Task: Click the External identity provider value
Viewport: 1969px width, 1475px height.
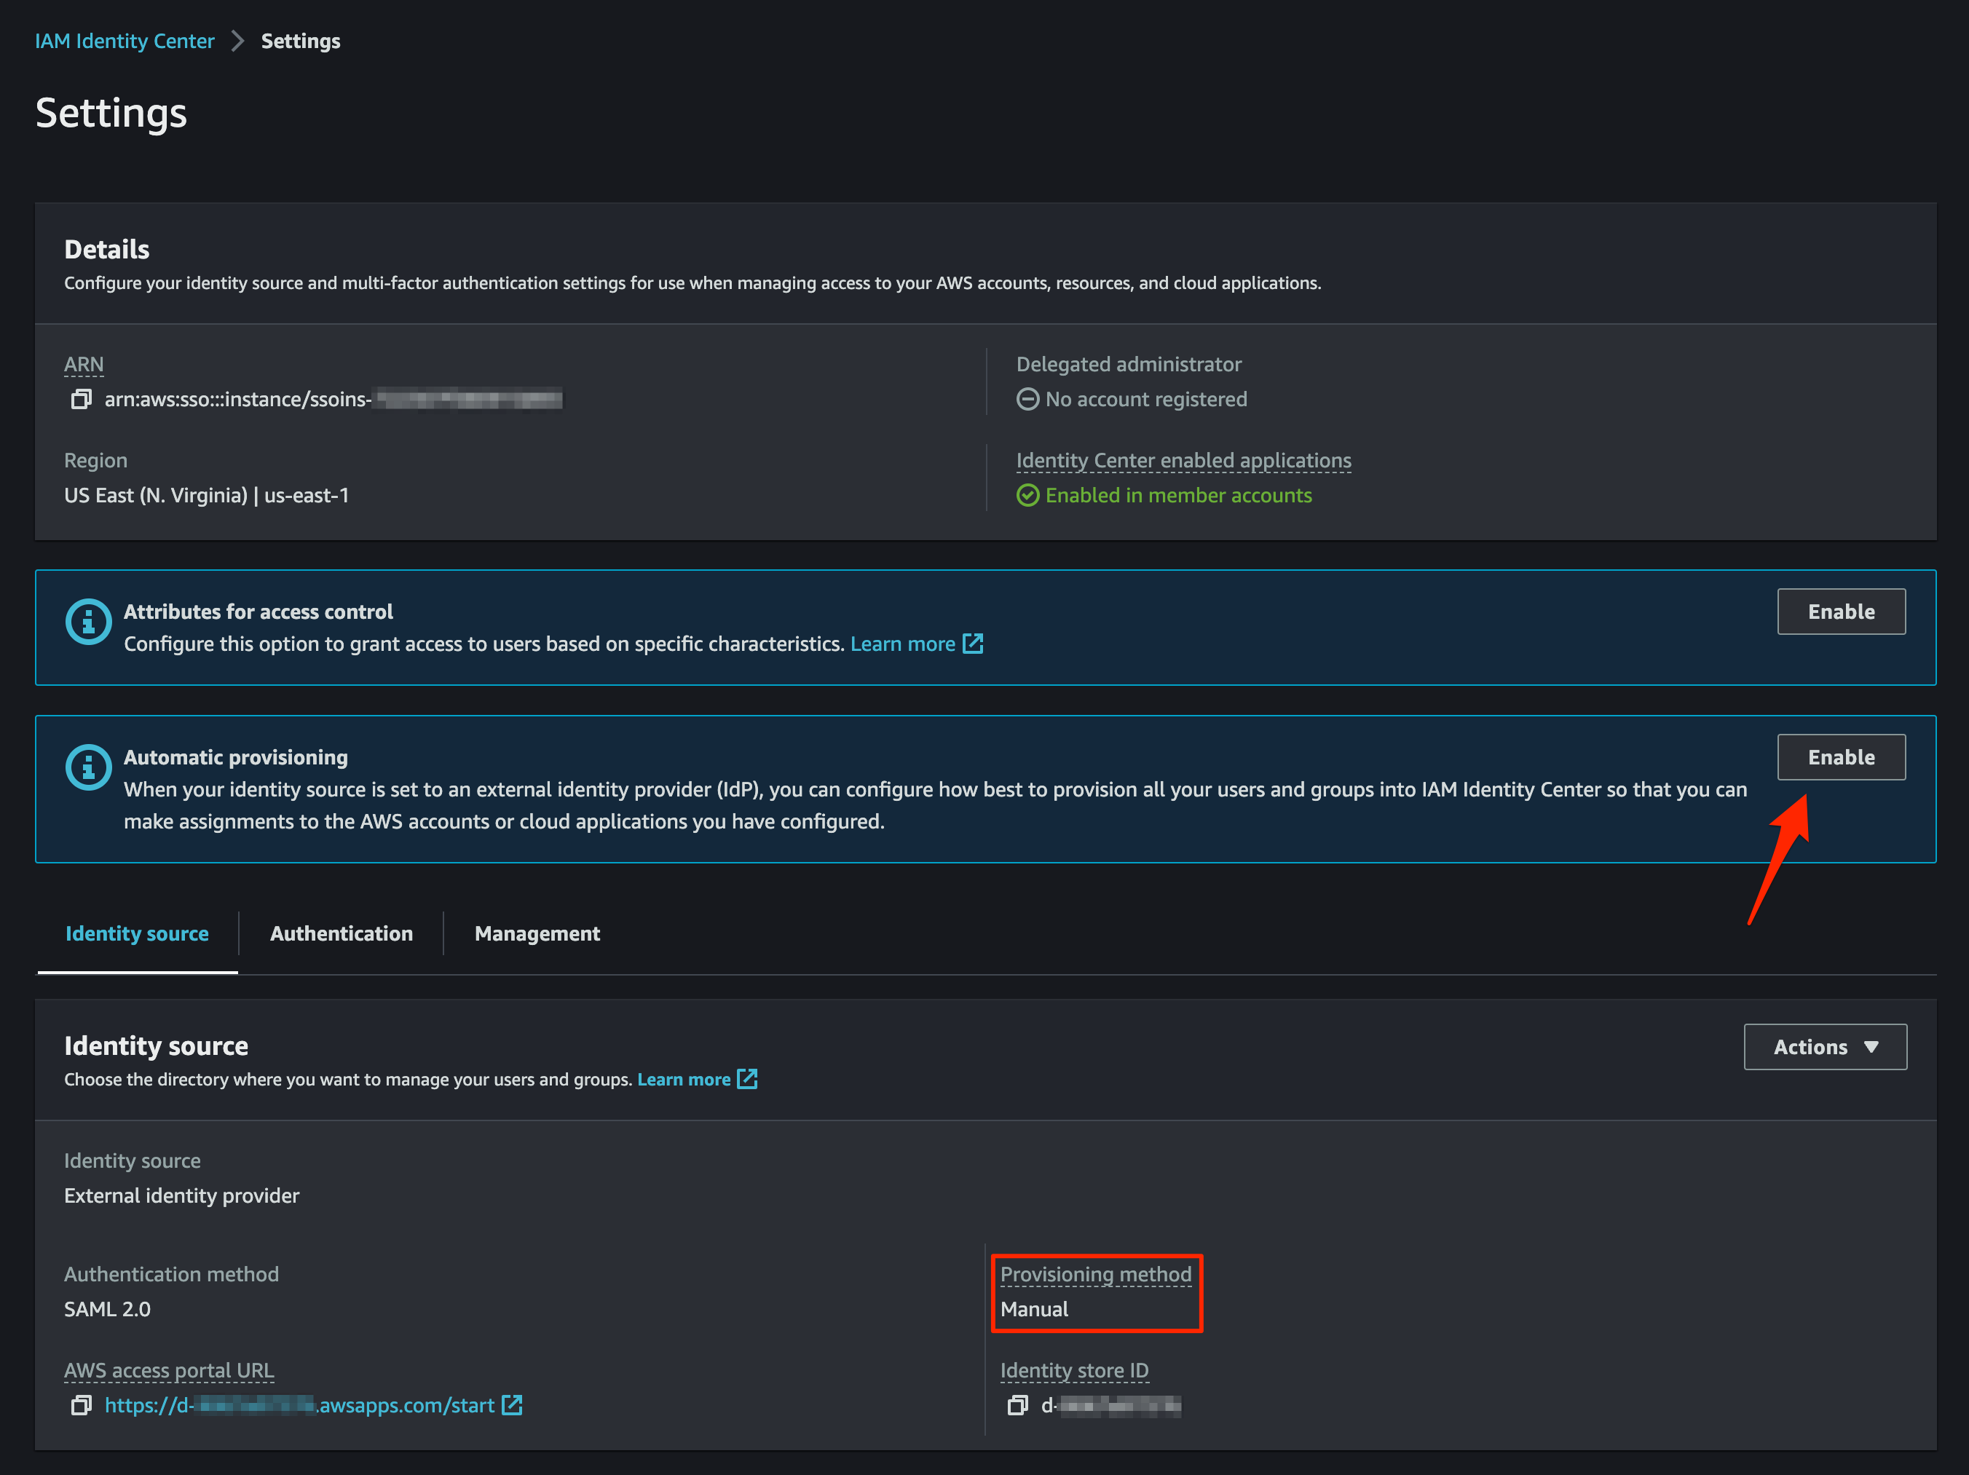Action: coord(181,1195)
